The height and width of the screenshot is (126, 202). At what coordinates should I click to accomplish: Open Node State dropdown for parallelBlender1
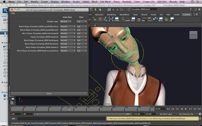(68, 26)
